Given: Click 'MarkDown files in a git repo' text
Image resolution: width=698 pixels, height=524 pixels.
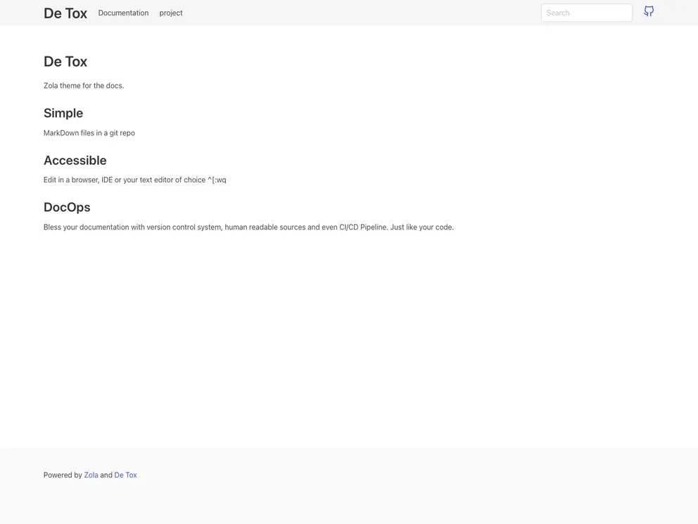Looking at the screenshot, I should pyautogui.click(x=89, y=133).
